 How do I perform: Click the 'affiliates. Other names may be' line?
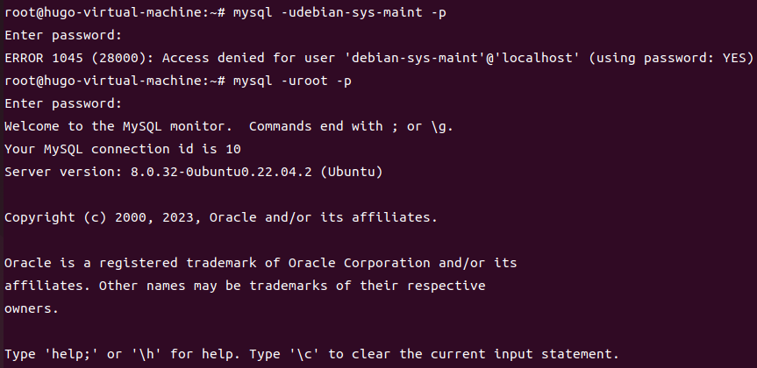click(x=245, y=286)
